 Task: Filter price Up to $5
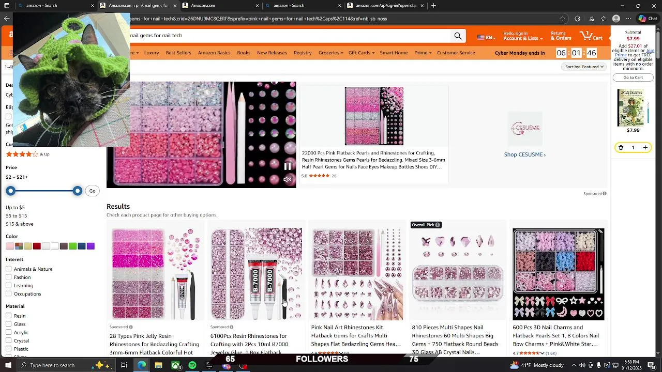coord(15,207)
